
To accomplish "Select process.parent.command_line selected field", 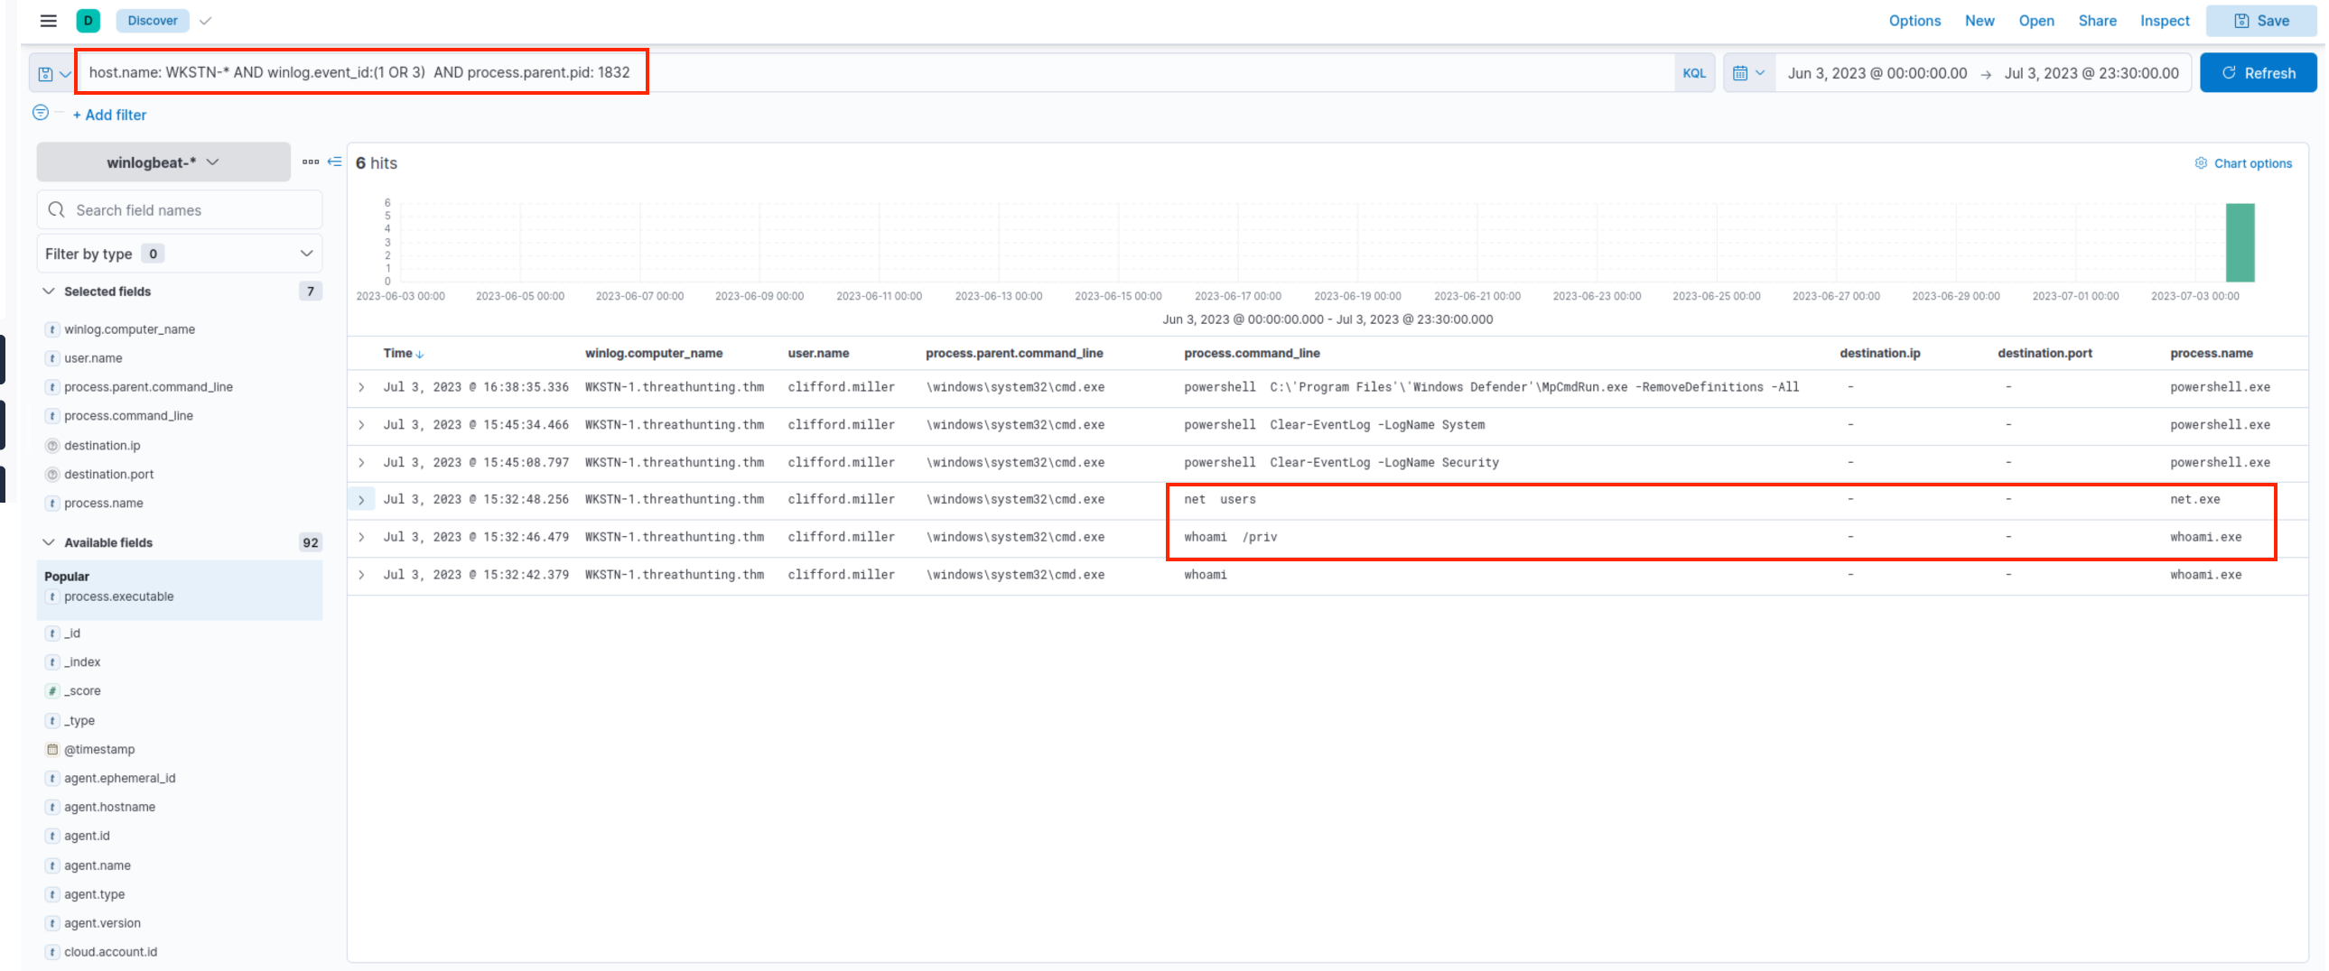I will pyautogui.click(x=148, y=387).
